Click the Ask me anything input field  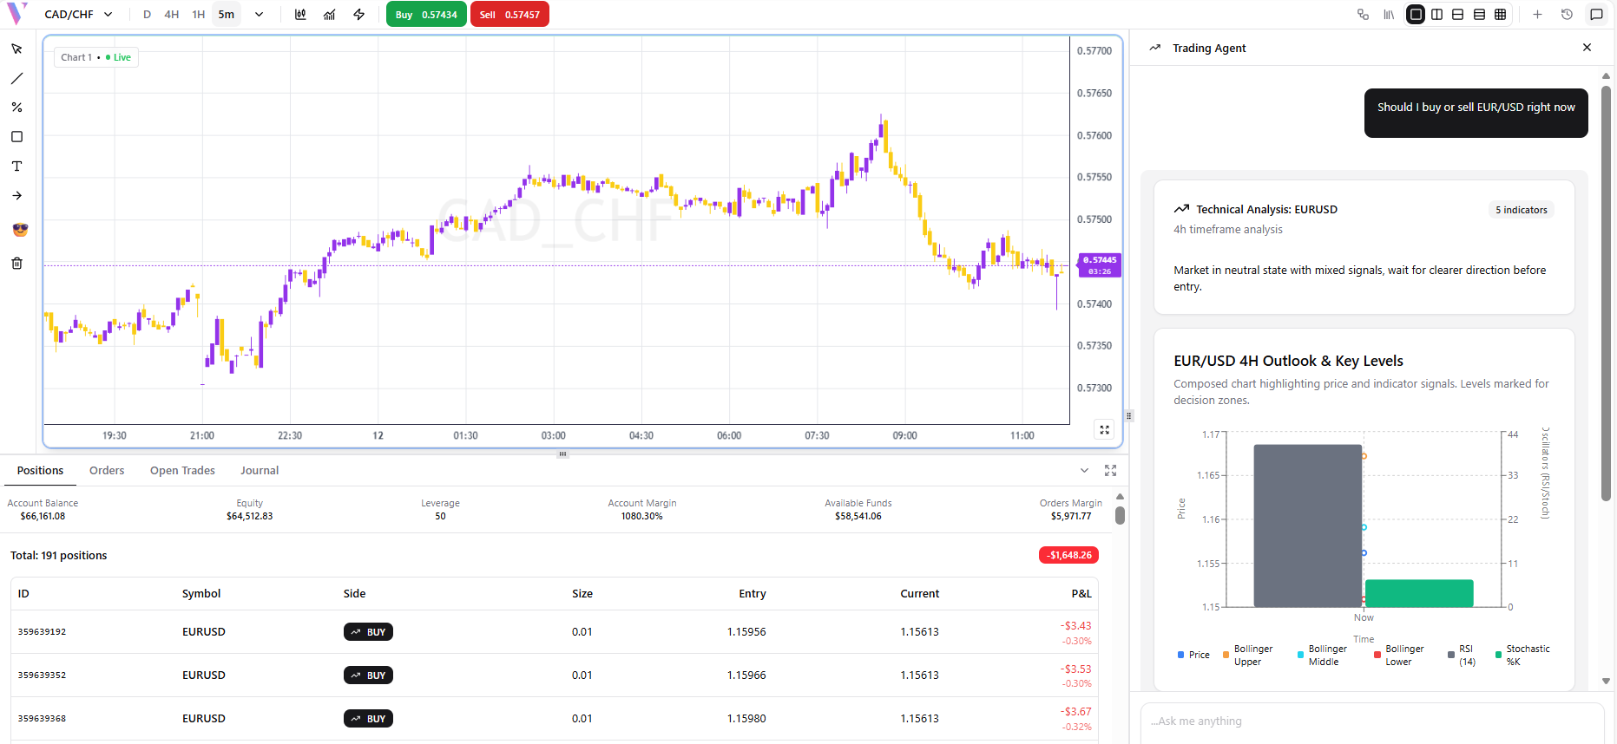coord(1371,721)
